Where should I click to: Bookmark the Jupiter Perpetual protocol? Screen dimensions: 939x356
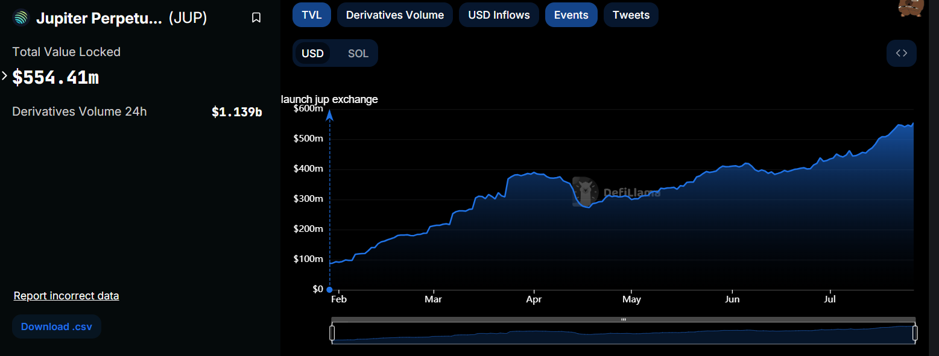coord(256,18)
